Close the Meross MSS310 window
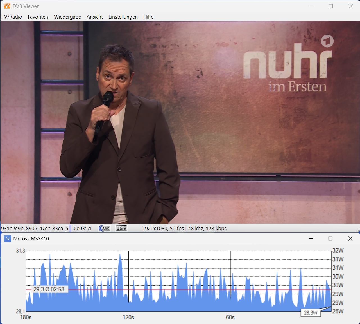 pos(350,238)
